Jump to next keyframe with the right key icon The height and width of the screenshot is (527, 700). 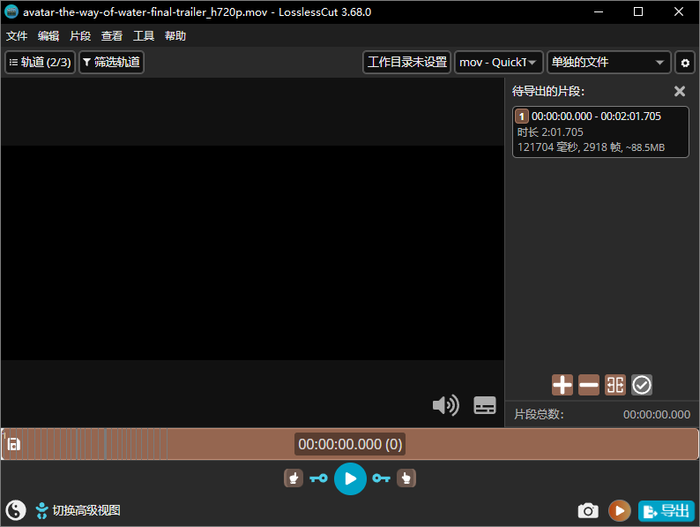(x=381, y=478)
